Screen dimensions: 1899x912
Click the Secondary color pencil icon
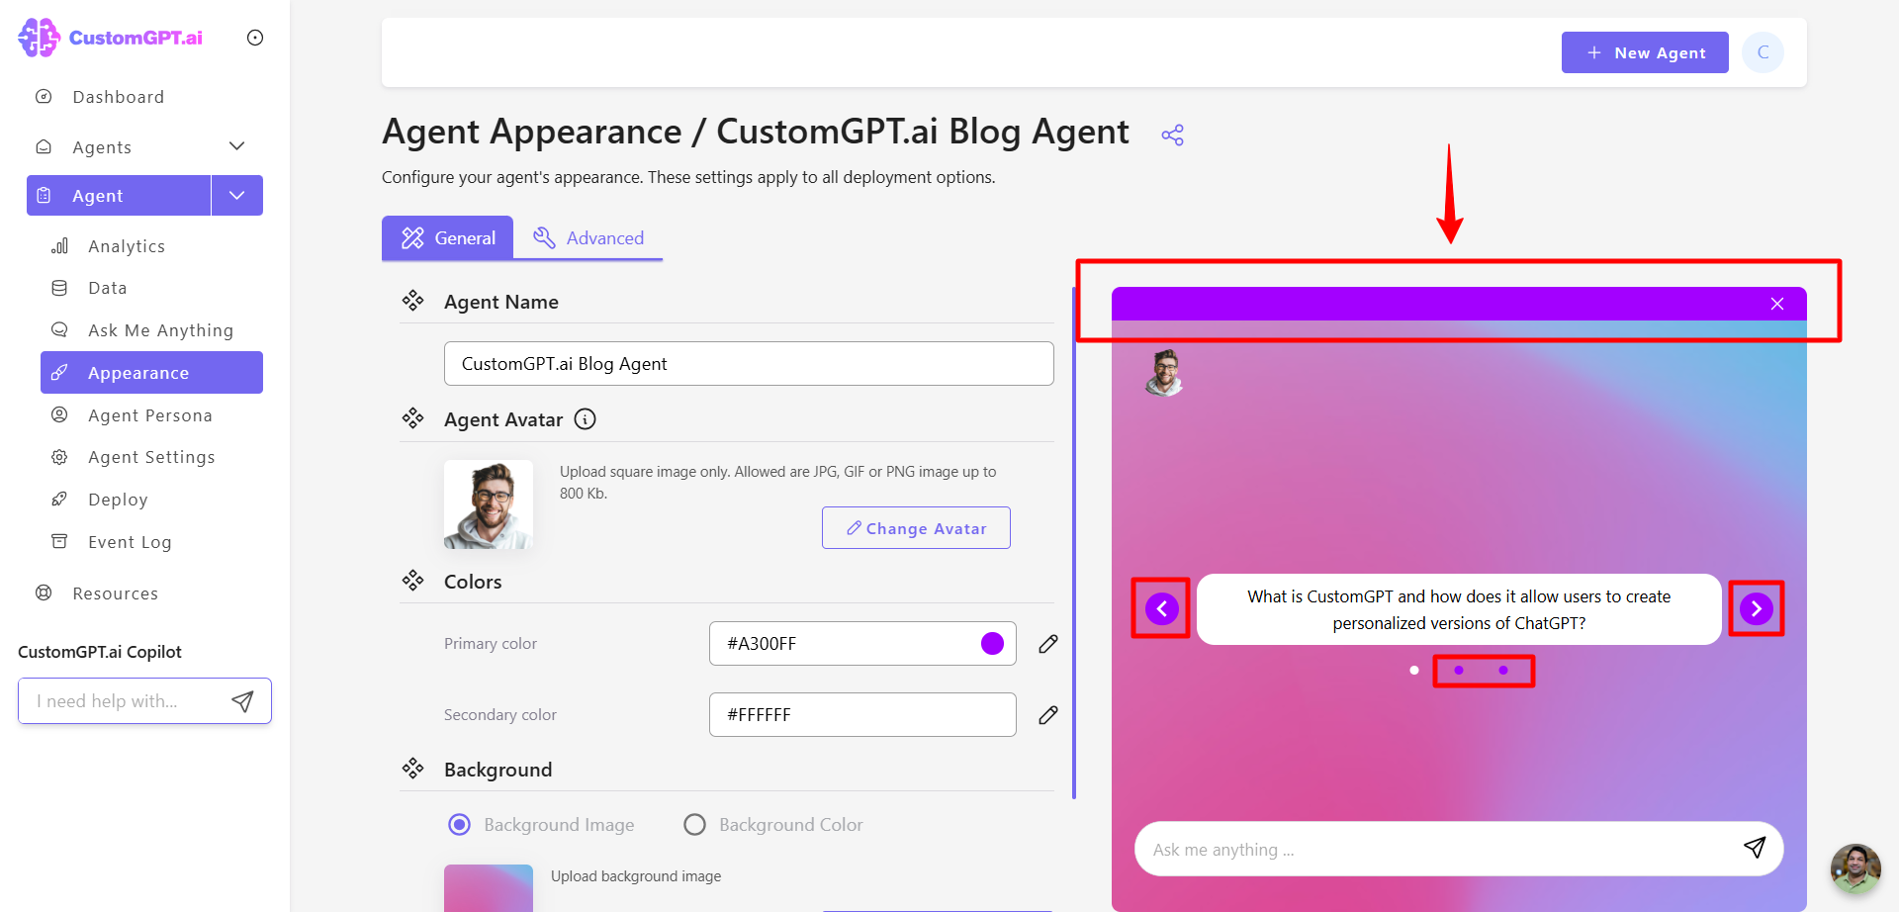click(1048, 715)
